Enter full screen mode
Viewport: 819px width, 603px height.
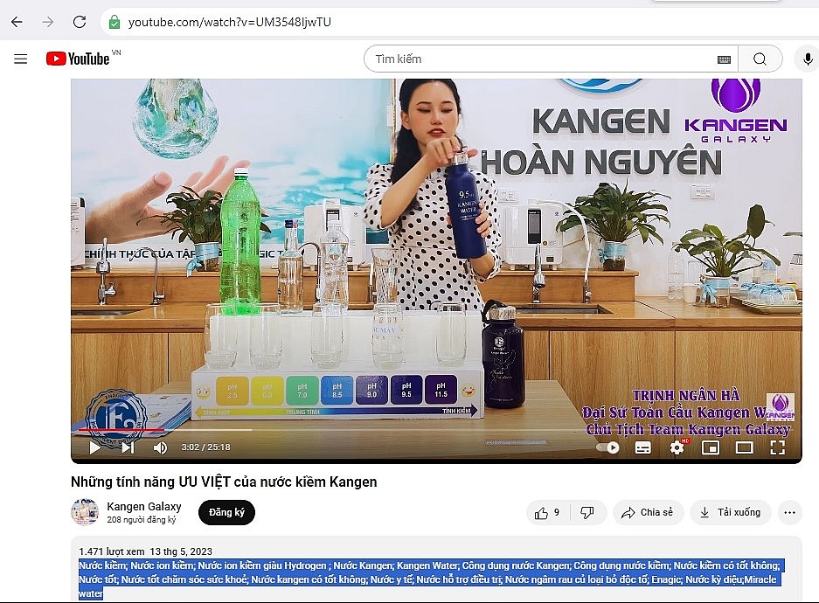point(778,447)
